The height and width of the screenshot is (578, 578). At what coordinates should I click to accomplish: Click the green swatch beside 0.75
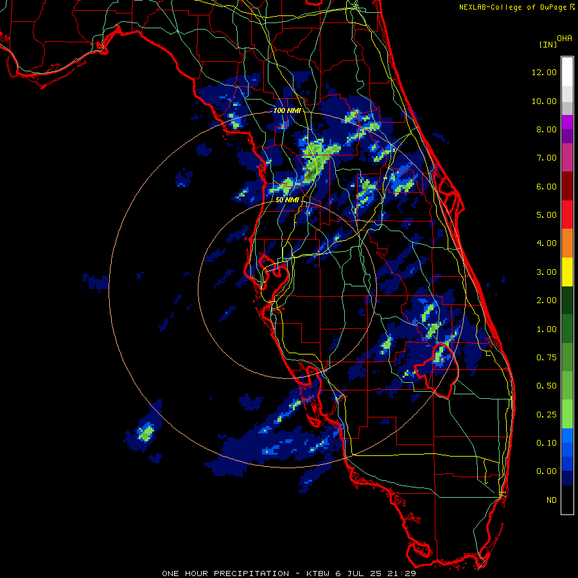[567, 357]
